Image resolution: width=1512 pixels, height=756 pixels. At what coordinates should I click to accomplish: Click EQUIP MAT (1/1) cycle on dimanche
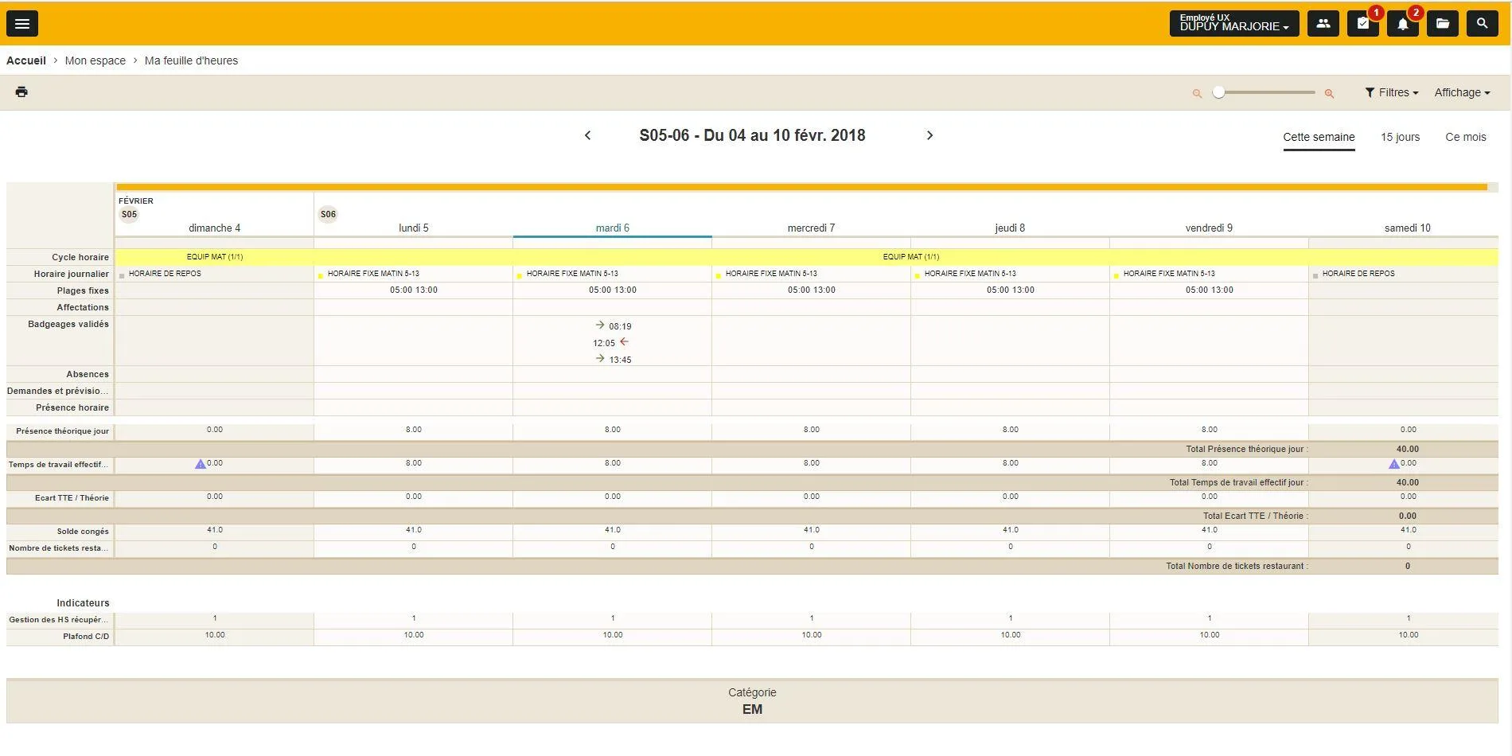(215, 257)
